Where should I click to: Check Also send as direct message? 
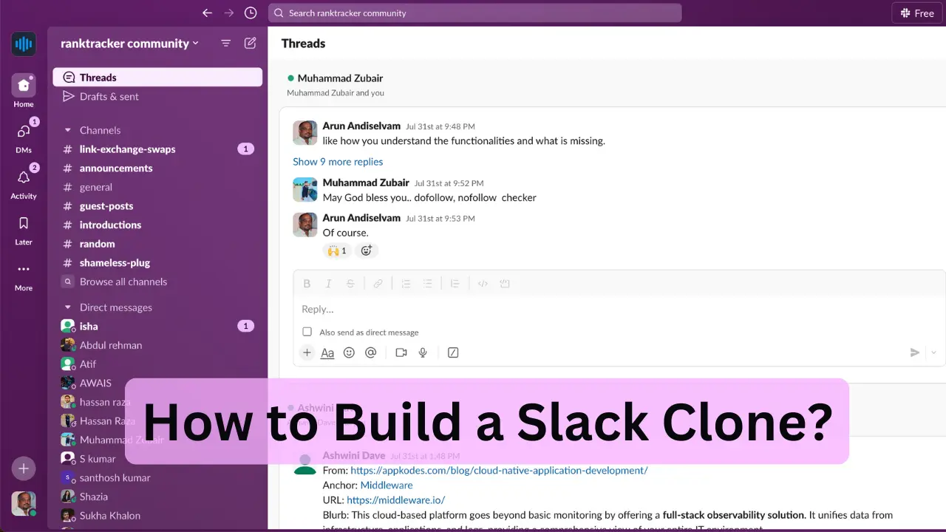click(x=307, y=332)
